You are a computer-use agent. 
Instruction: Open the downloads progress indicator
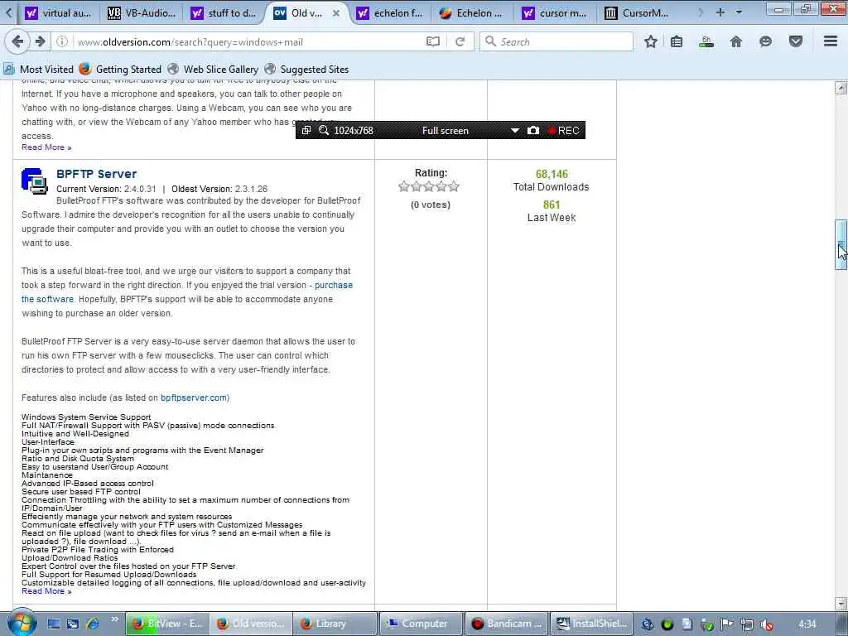706,41
